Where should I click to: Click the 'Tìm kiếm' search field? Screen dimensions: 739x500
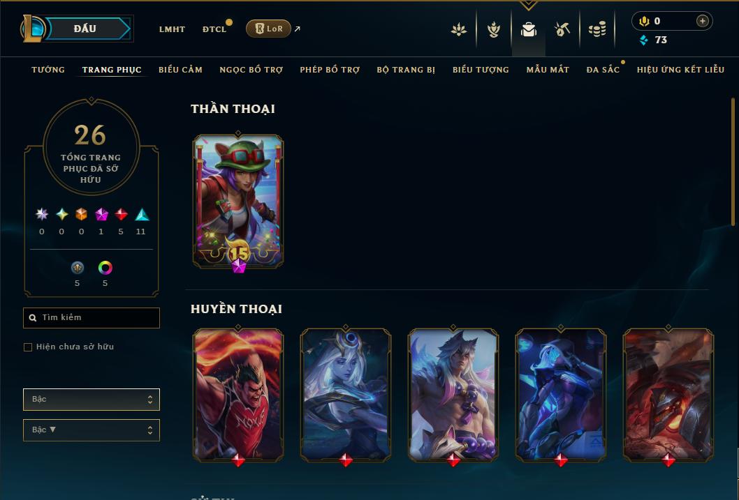pos(92,318)
